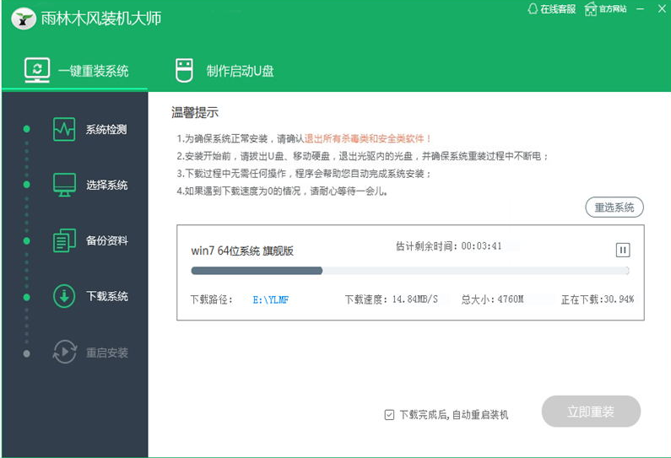Close the 雨林木风装机大师 window

(660, 8)
